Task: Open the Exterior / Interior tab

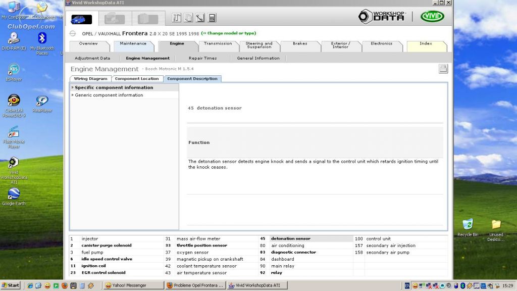Action: (x=341, y=46)
